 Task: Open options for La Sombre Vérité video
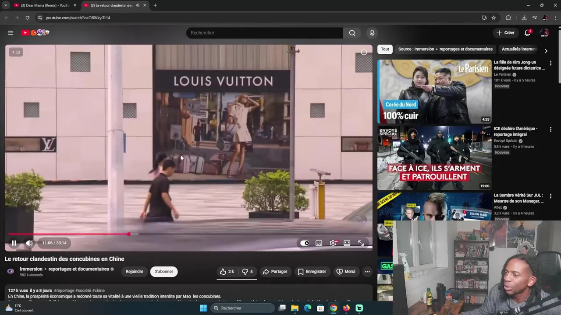(550, 196)
